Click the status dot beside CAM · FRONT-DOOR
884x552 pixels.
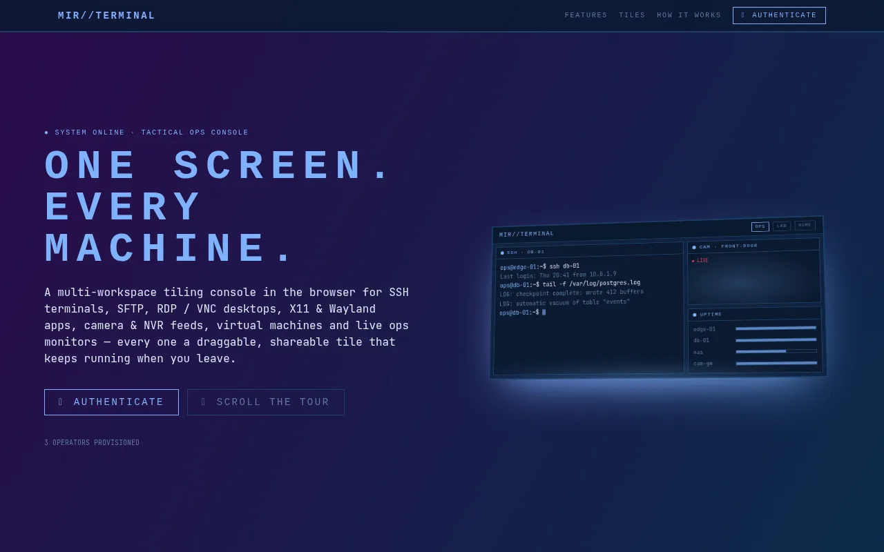pos(694,247)
